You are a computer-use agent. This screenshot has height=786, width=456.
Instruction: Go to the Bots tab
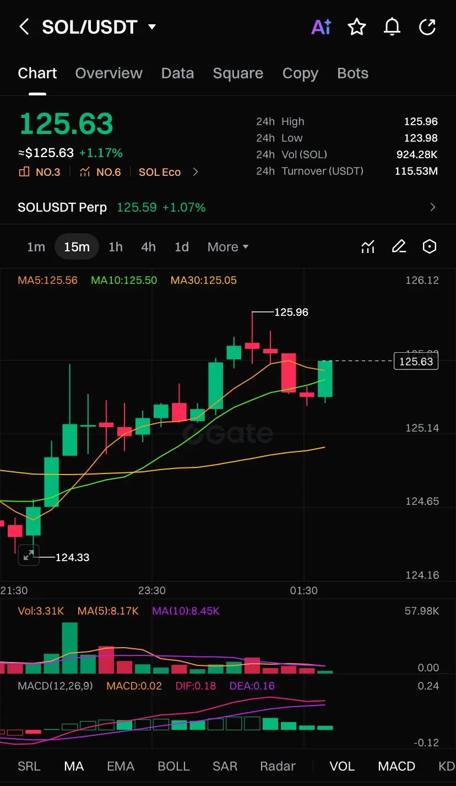tap(352, 73)
